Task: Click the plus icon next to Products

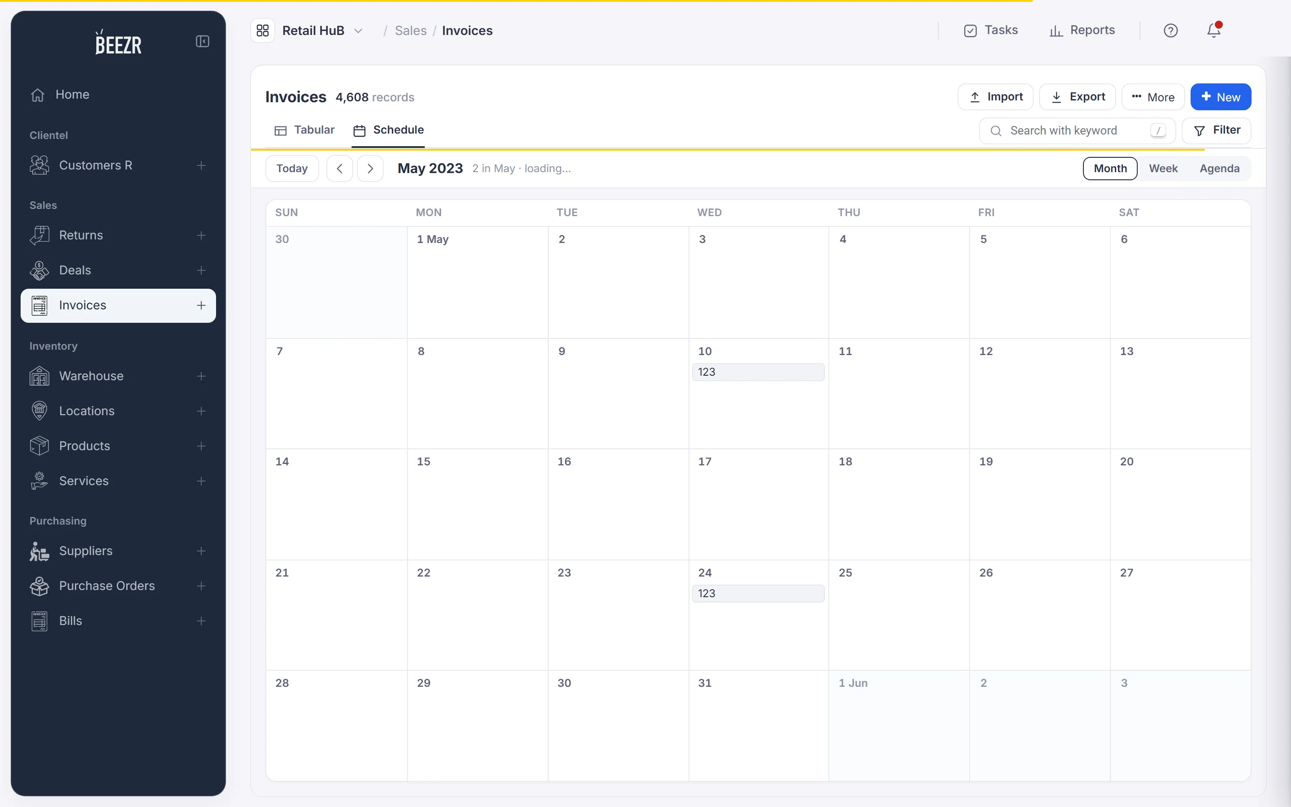Action: [201, 446]
